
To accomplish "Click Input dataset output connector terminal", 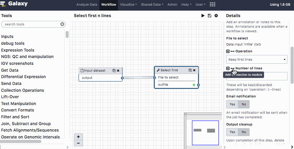I will [x=122, y=78].
